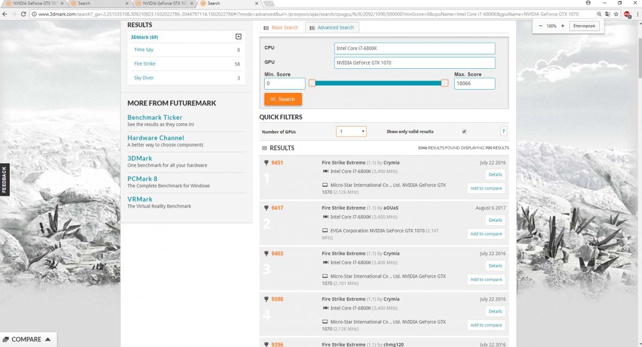Click the site info icon before the URL
642x347 pixels.
[35, 13]
